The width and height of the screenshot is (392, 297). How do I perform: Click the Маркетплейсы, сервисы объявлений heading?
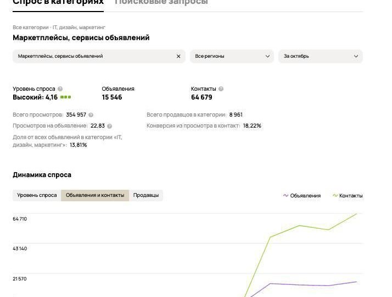click(81, 38)
